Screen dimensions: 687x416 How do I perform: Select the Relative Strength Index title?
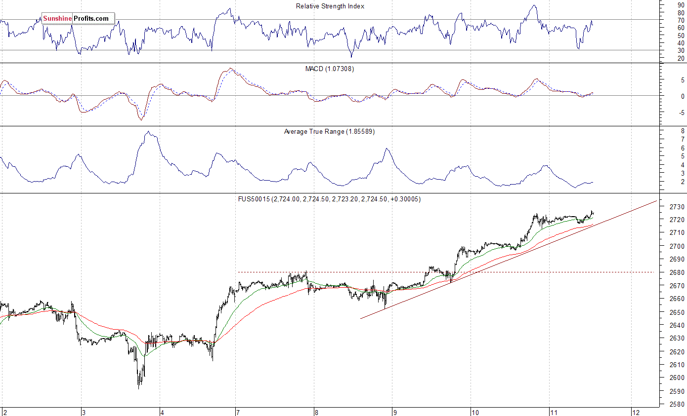click(330, 6)
